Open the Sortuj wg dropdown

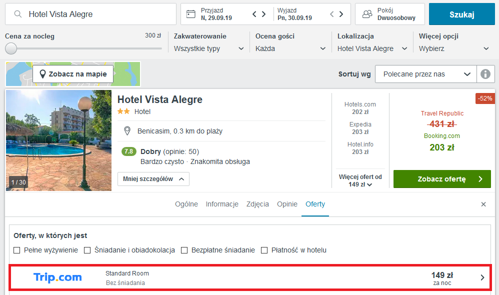[x=426, y=74]
